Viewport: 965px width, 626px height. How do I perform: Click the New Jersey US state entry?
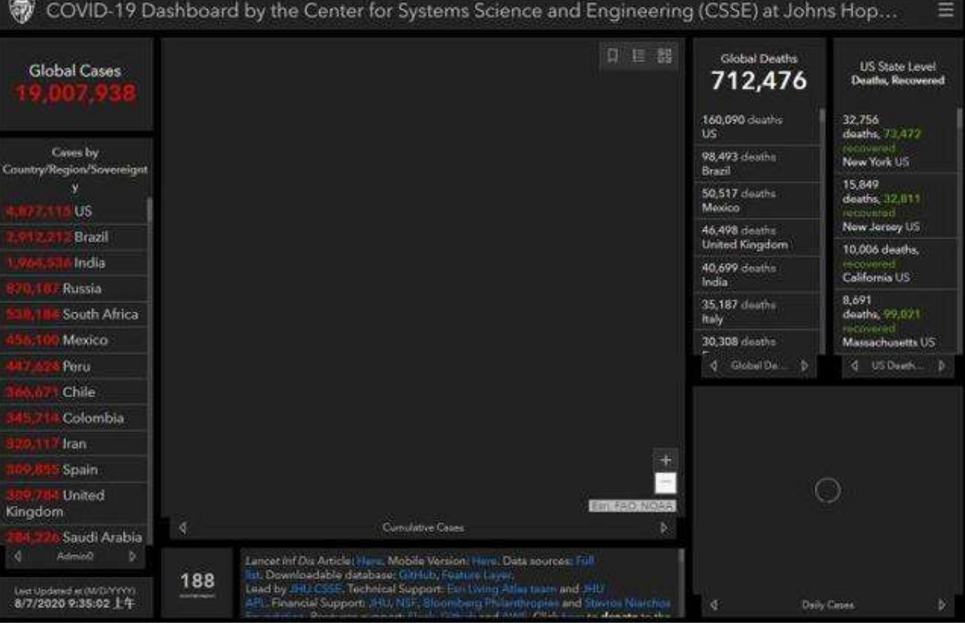point(896,205)
